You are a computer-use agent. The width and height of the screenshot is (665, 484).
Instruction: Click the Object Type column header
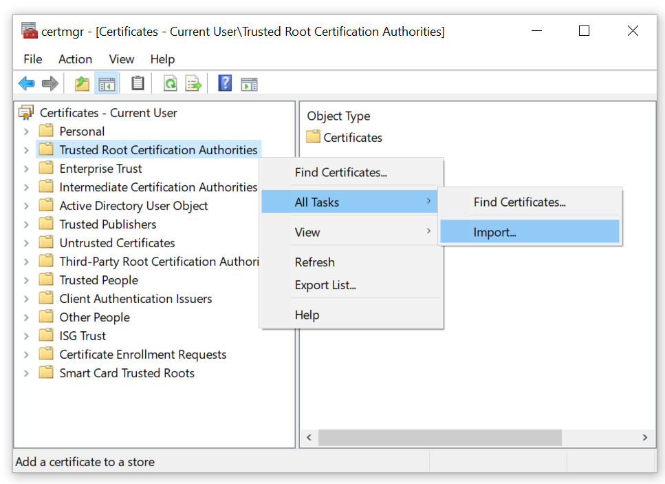click(338, 116)
